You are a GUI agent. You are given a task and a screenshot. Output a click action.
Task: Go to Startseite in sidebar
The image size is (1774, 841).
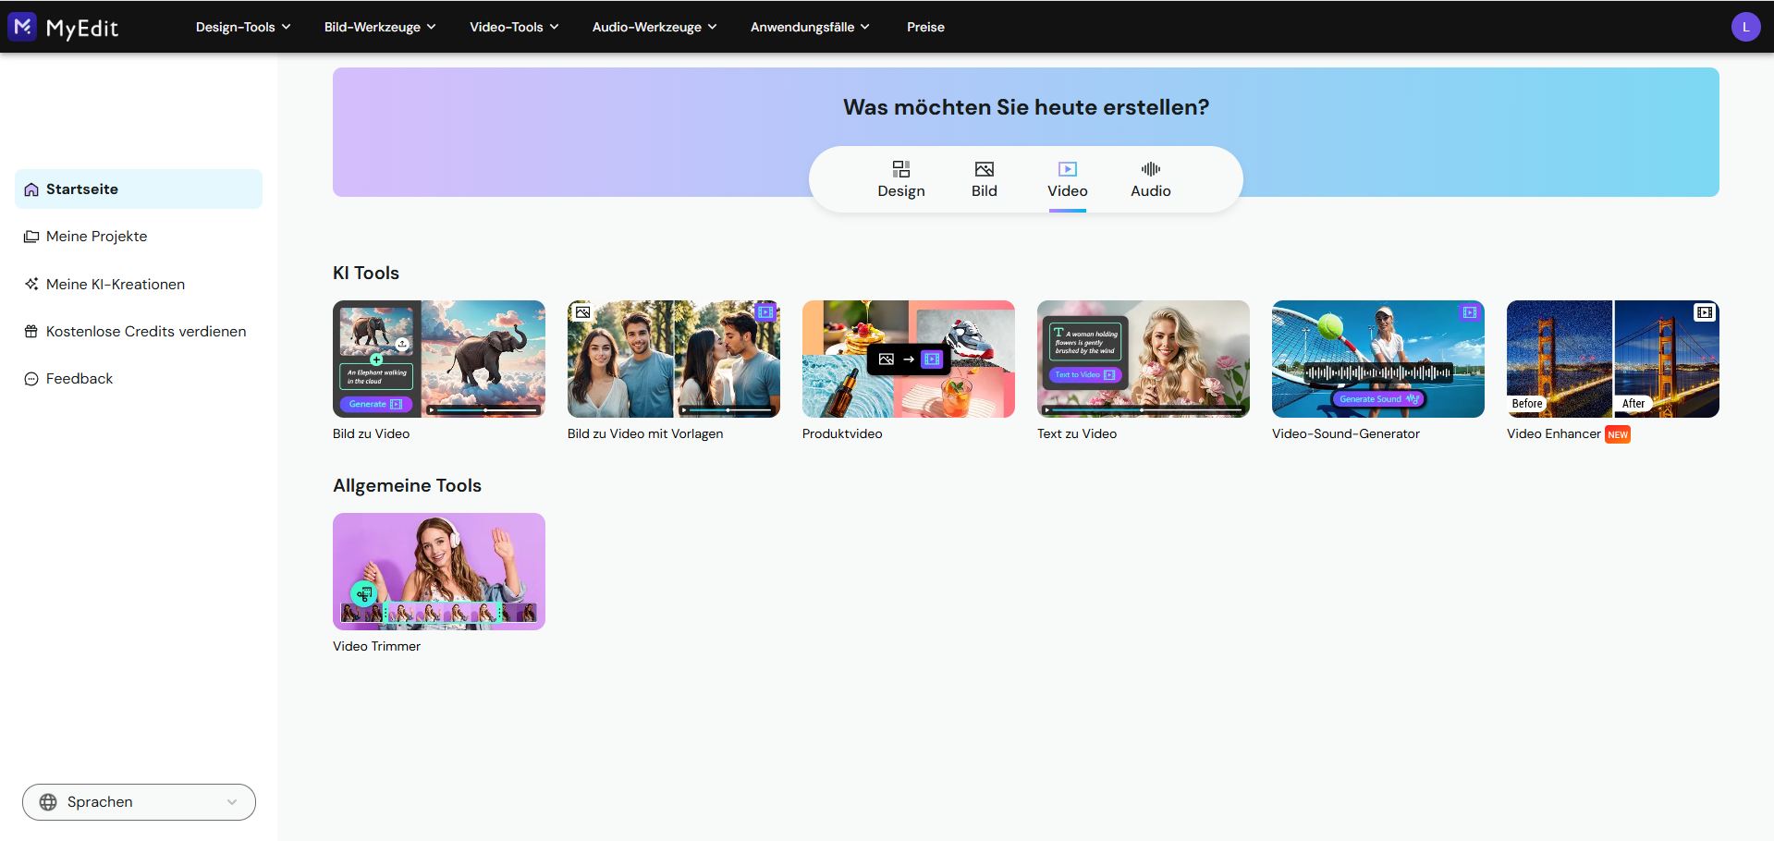coord(139,189)
